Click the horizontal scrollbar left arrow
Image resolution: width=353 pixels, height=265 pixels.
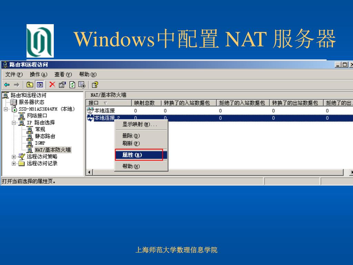pos(89,173)
